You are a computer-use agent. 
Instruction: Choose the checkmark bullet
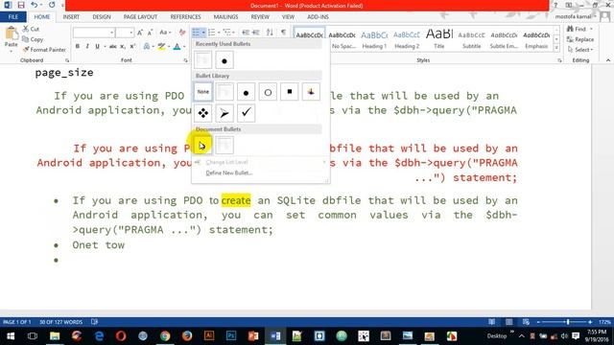coord(246,113)
